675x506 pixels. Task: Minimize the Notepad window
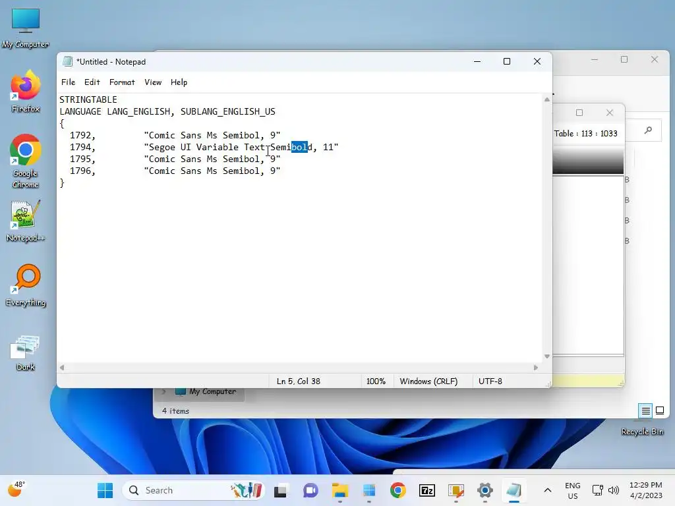[x=477, y=61]
